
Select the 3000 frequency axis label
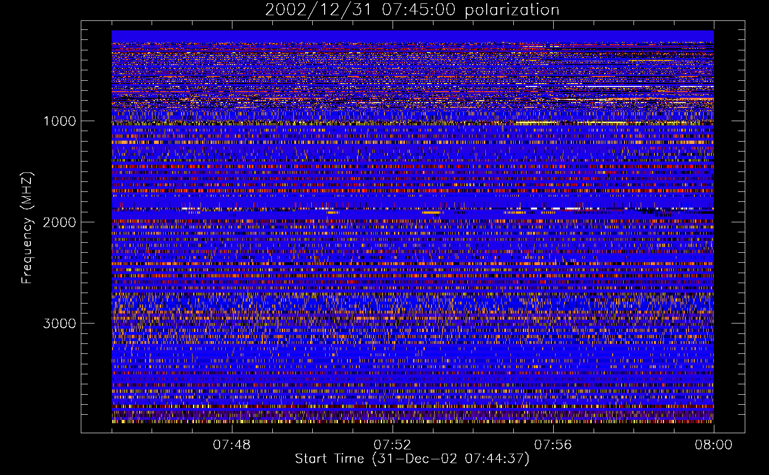pos(59,323)
